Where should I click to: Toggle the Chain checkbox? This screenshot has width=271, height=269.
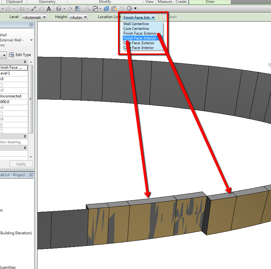point(164,17)
